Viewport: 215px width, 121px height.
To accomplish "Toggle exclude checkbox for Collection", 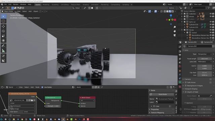I will coord(184,14).
